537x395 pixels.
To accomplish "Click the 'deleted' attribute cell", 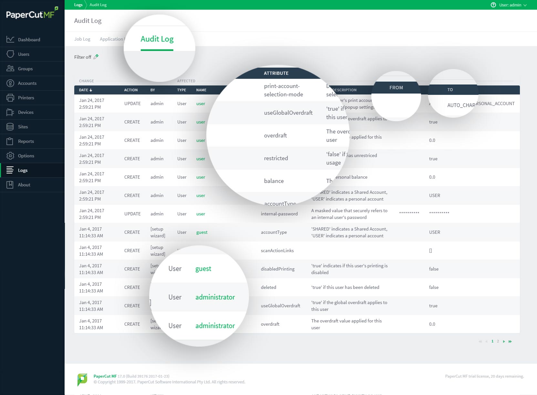I will pos(268,287).
